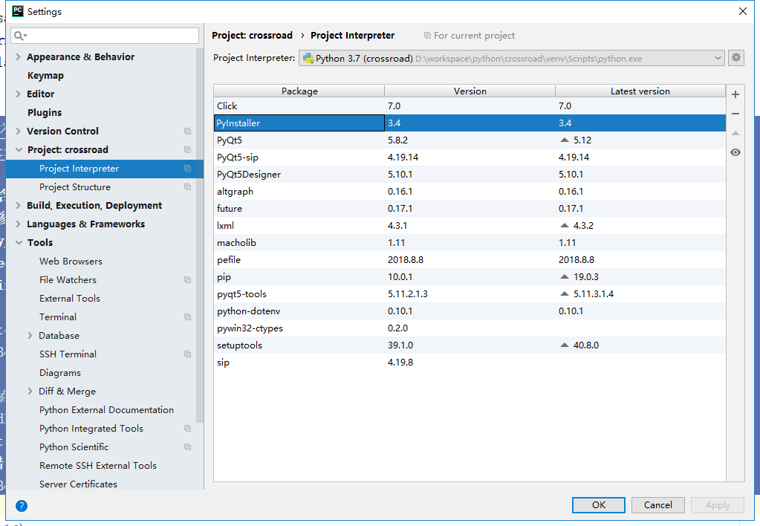The height and width of the screenshot is (526, 760).
Task: Select the pywin32-ctypes package row
Action: tap(470, 328)
